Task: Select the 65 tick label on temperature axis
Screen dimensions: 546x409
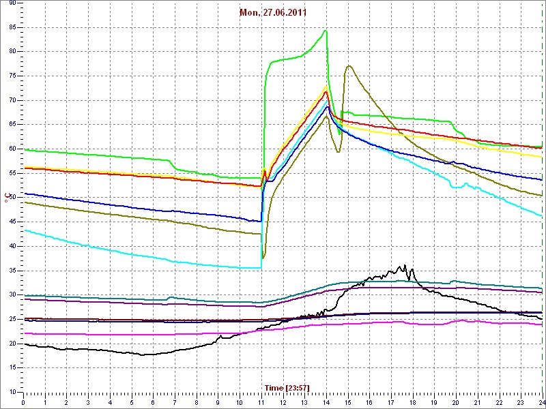Action: coord(12,125)
